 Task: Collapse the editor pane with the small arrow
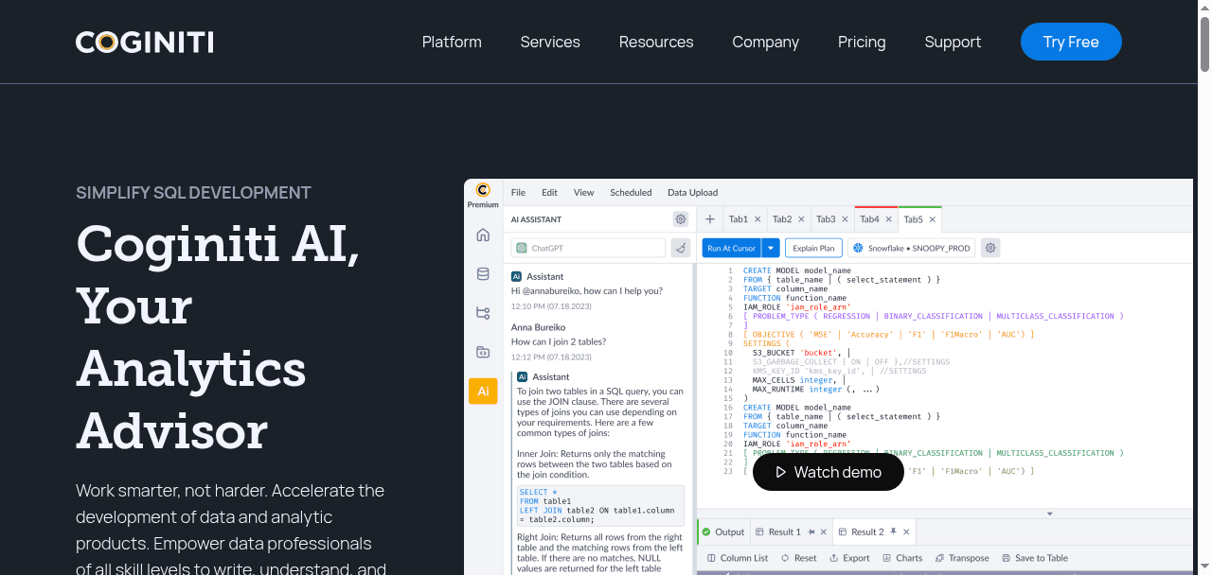pyautogui.click(x=1049, y=514)
